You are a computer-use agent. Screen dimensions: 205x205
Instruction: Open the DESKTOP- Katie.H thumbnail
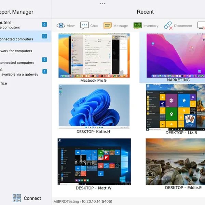94,107
